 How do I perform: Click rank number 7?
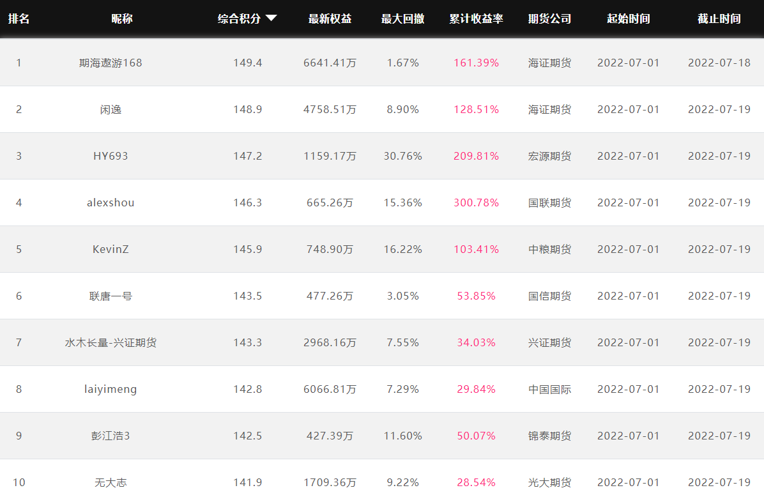19,342
